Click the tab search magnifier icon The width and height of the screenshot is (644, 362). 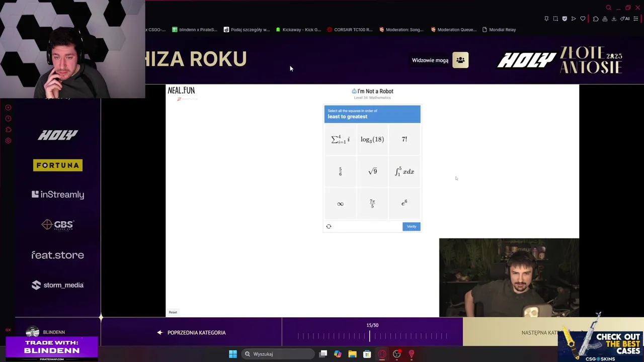click(608, 8)
